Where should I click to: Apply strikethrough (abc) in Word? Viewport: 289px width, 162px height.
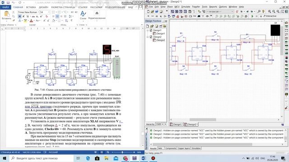(33, 16)
